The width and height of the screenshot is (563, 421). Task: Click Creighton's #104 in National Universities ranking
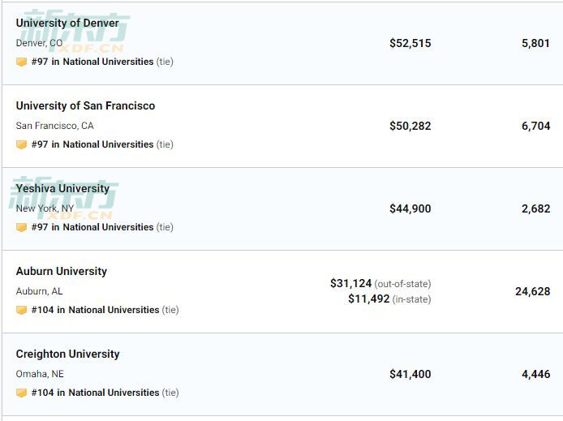[95, 393]
